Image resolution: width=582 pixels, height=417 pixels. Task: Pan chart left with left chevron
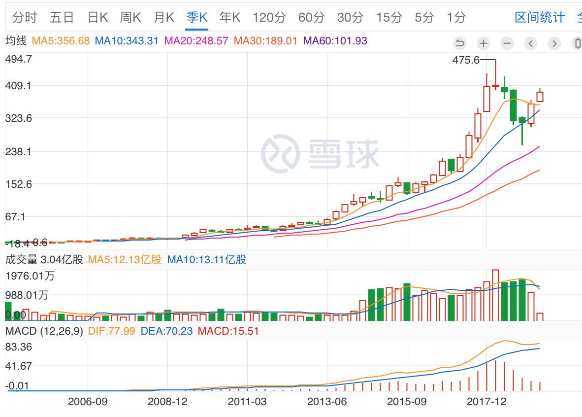pyautogui.click(x=531, y=43)
